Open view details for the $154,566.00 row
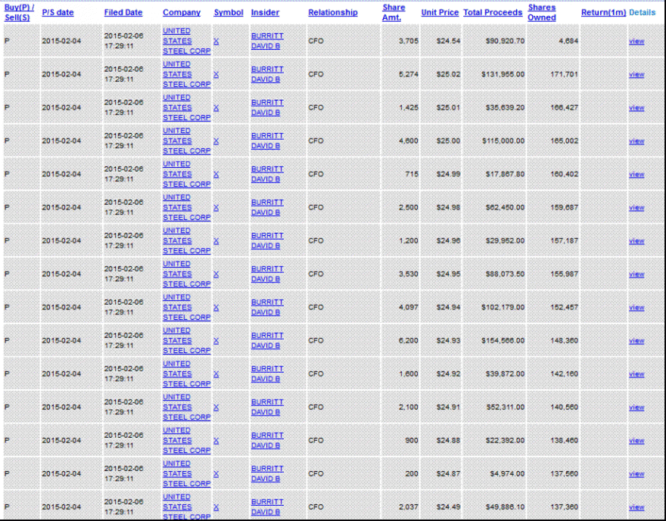This screenshot has width=666, height=521. coord(636,341)
